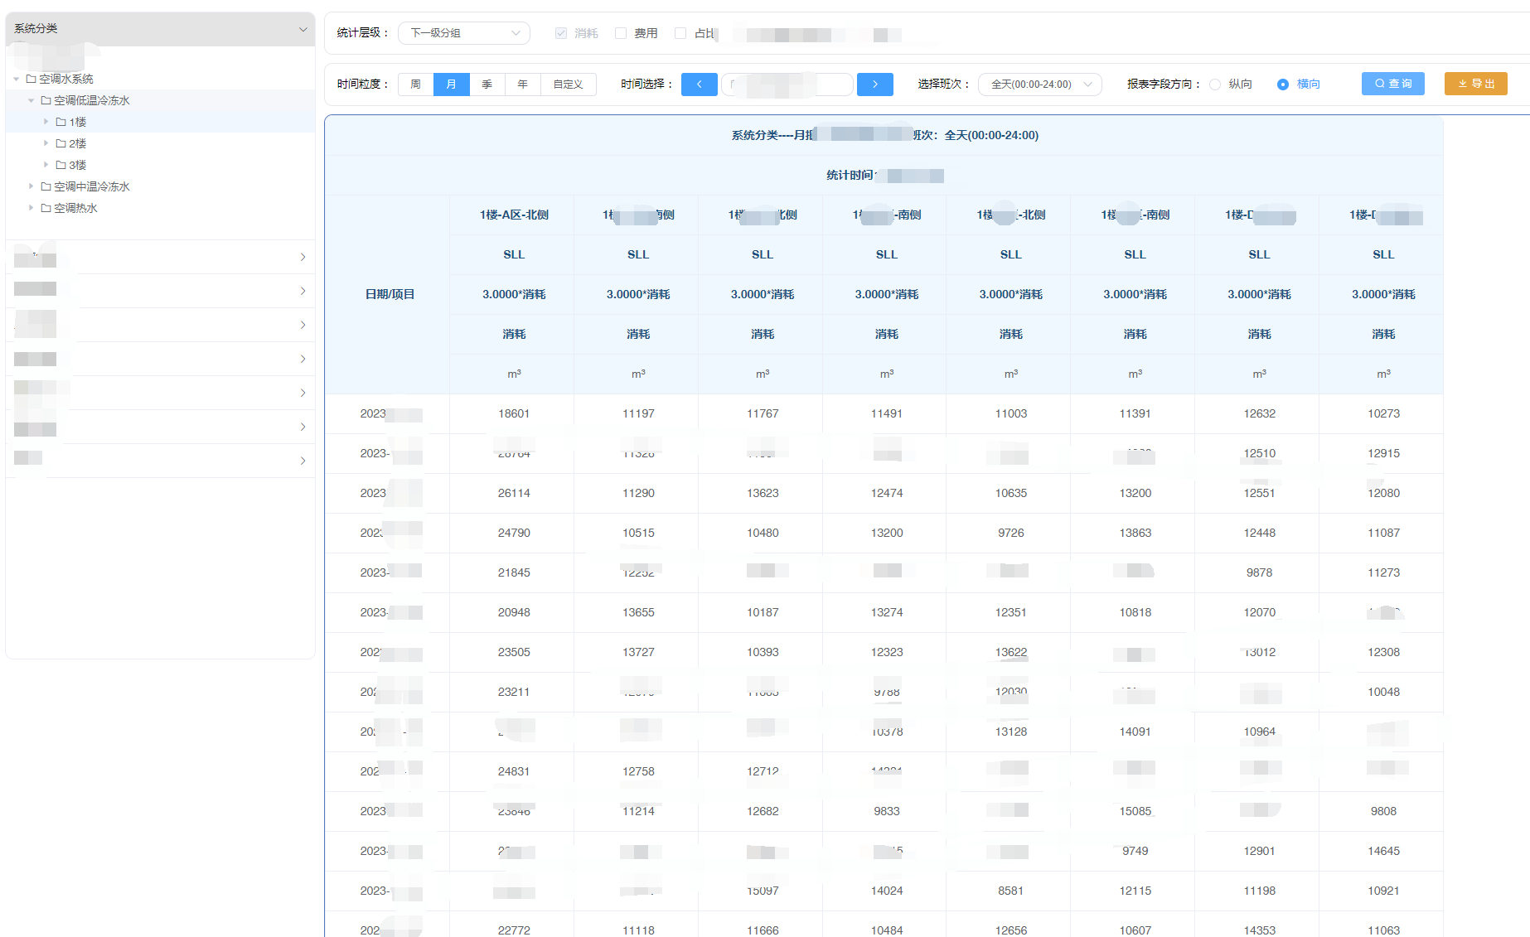Click folder icon of 空调热水
This screenshot has width=1530, height=937.
click(x=46, y=208)
